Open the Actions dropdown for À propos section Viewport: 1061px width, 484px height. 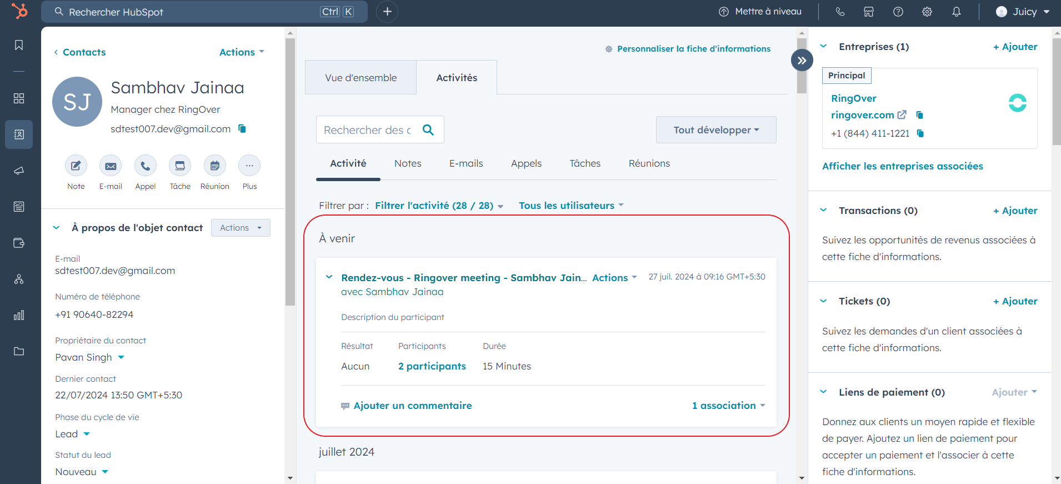(x=241, y=228)
